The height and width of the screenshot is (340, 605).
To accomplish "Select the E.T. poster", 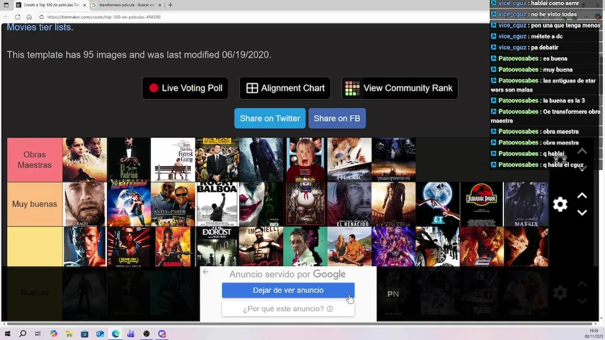I will tap(438, 204).
